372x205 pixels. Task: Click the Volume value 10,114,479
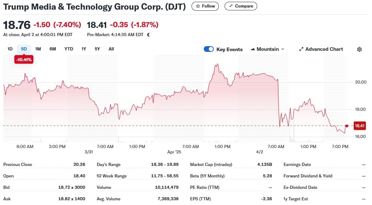tap(167, 187)
